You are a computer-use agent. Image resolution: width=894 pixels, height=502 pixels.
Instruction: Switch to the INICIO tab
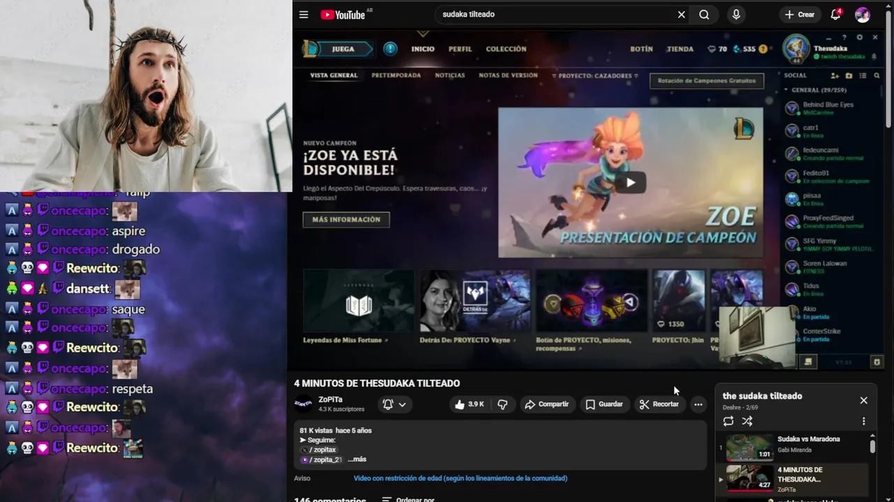click(423, 49)
